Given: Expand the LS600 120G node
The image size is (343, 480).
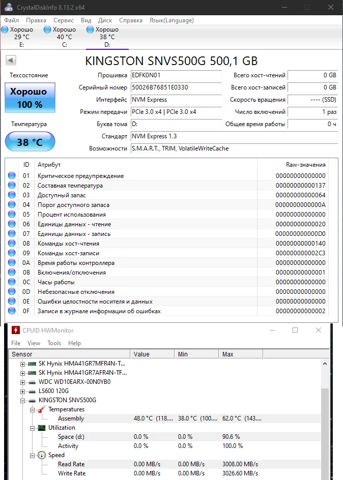Looking at the screenshot, I should (23, 392).
